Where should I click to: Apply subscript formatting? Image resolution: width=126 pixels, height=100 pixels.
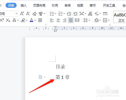pos(8,20)
